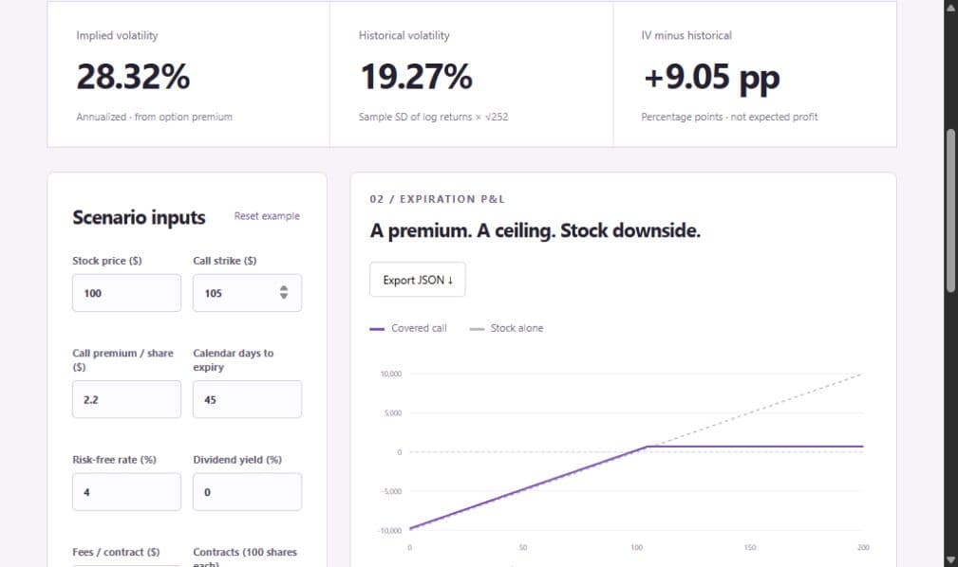This screenshot has width=958, height=567.
Task: Click the IV minus historical card
Action: tap(755, 75)
